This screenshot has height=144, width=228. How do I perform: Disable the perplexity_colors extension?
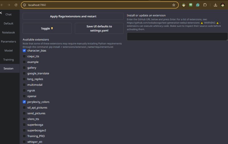(x=24, y=102)
